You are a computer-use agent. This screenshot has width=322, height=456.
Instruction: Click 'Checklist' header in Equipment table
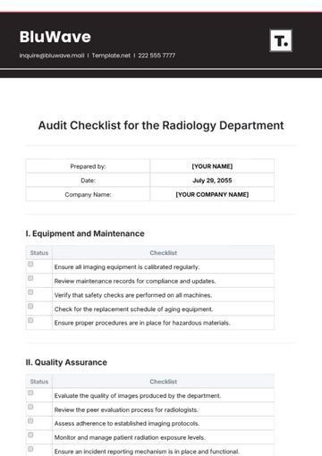[x=164, y=253]
